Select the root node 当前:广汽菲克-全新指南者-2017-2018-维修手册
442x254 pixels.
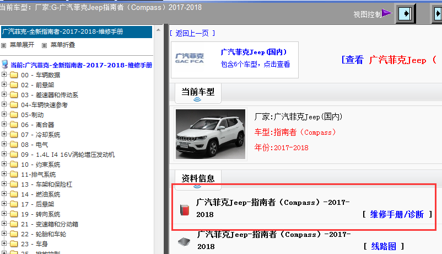click(x=82, y=65)
